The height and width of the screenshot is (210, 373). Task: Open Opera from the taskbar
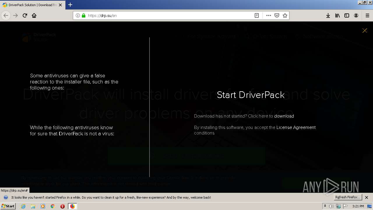(x=62, y=206)
